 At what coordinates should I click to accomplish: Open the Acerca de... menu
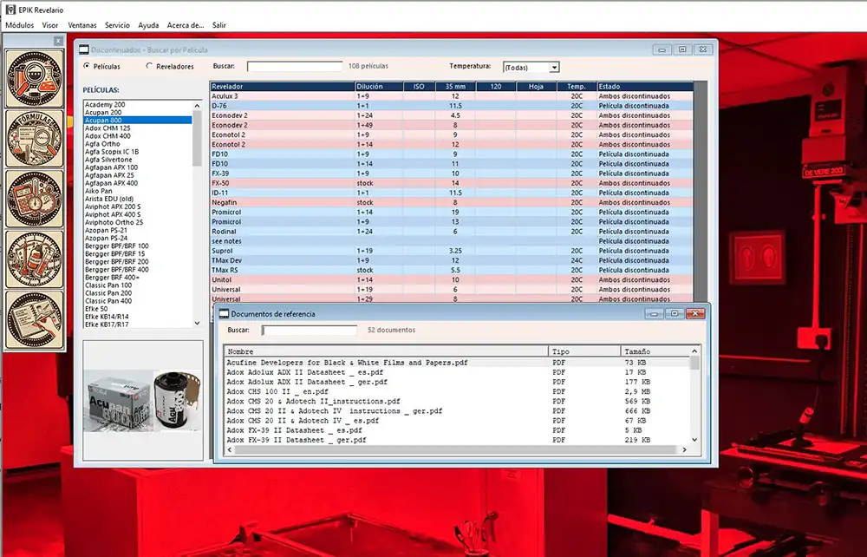(x=186, y=25)
